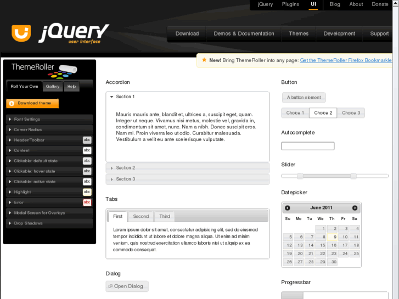Open the Development navigation item
Viewport: 399px width, 299px height.
339,33
